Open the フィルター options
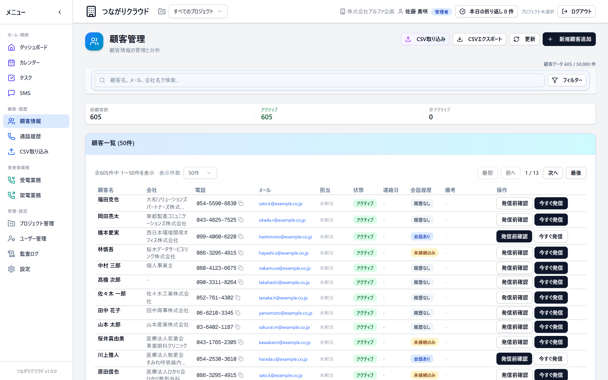This screenshot has height=380, width=608. [x=567, y=80]
